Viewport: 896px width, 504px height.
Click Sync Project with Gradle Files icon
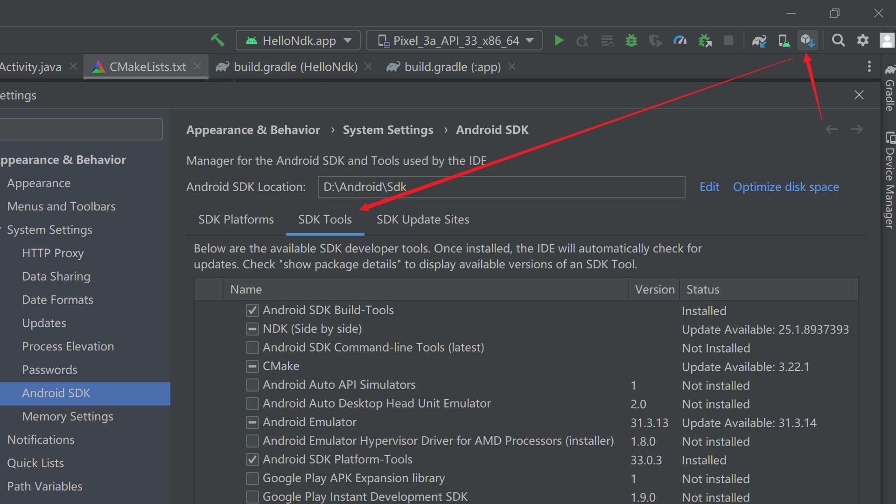coord(759,41)
